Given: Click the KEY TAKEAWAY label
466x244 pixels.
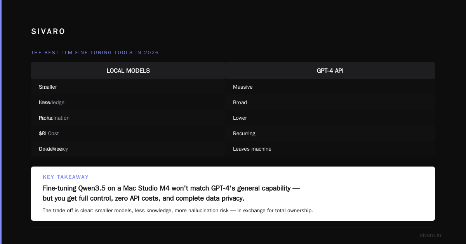Looking at the screenshot, I should (66, 177).
